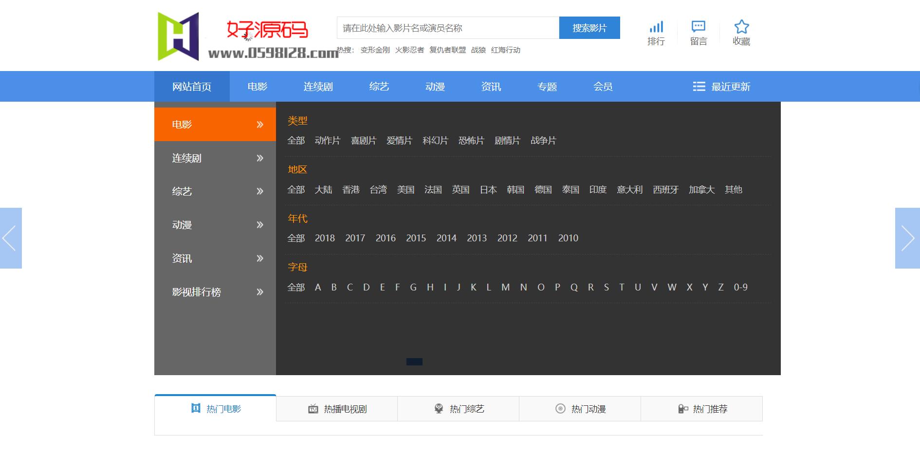
Task: Switch to the 热门动漫 tab
Action: coord(580,409)
